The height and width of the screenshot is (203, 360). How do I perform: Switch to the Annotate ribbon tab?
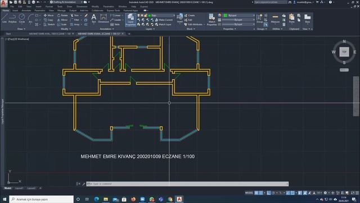(x=26, y=11)
